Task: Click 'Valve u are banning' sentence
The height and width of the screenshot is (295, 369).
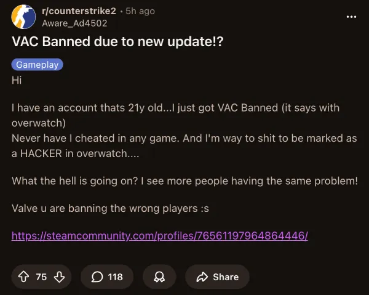Action: [x=110, y=209]
